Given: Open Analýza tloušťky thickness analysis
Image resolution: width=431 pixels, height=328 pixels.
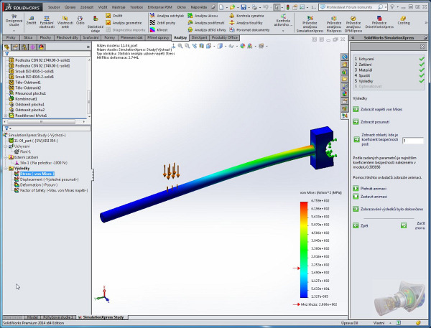Looking at the screenshot, I should coord(246,23).
